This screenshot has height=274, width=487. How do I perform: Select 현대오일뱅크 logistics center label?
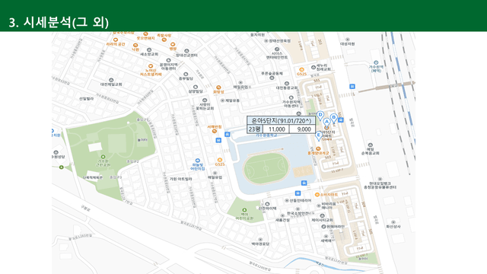tap(380, 186)
